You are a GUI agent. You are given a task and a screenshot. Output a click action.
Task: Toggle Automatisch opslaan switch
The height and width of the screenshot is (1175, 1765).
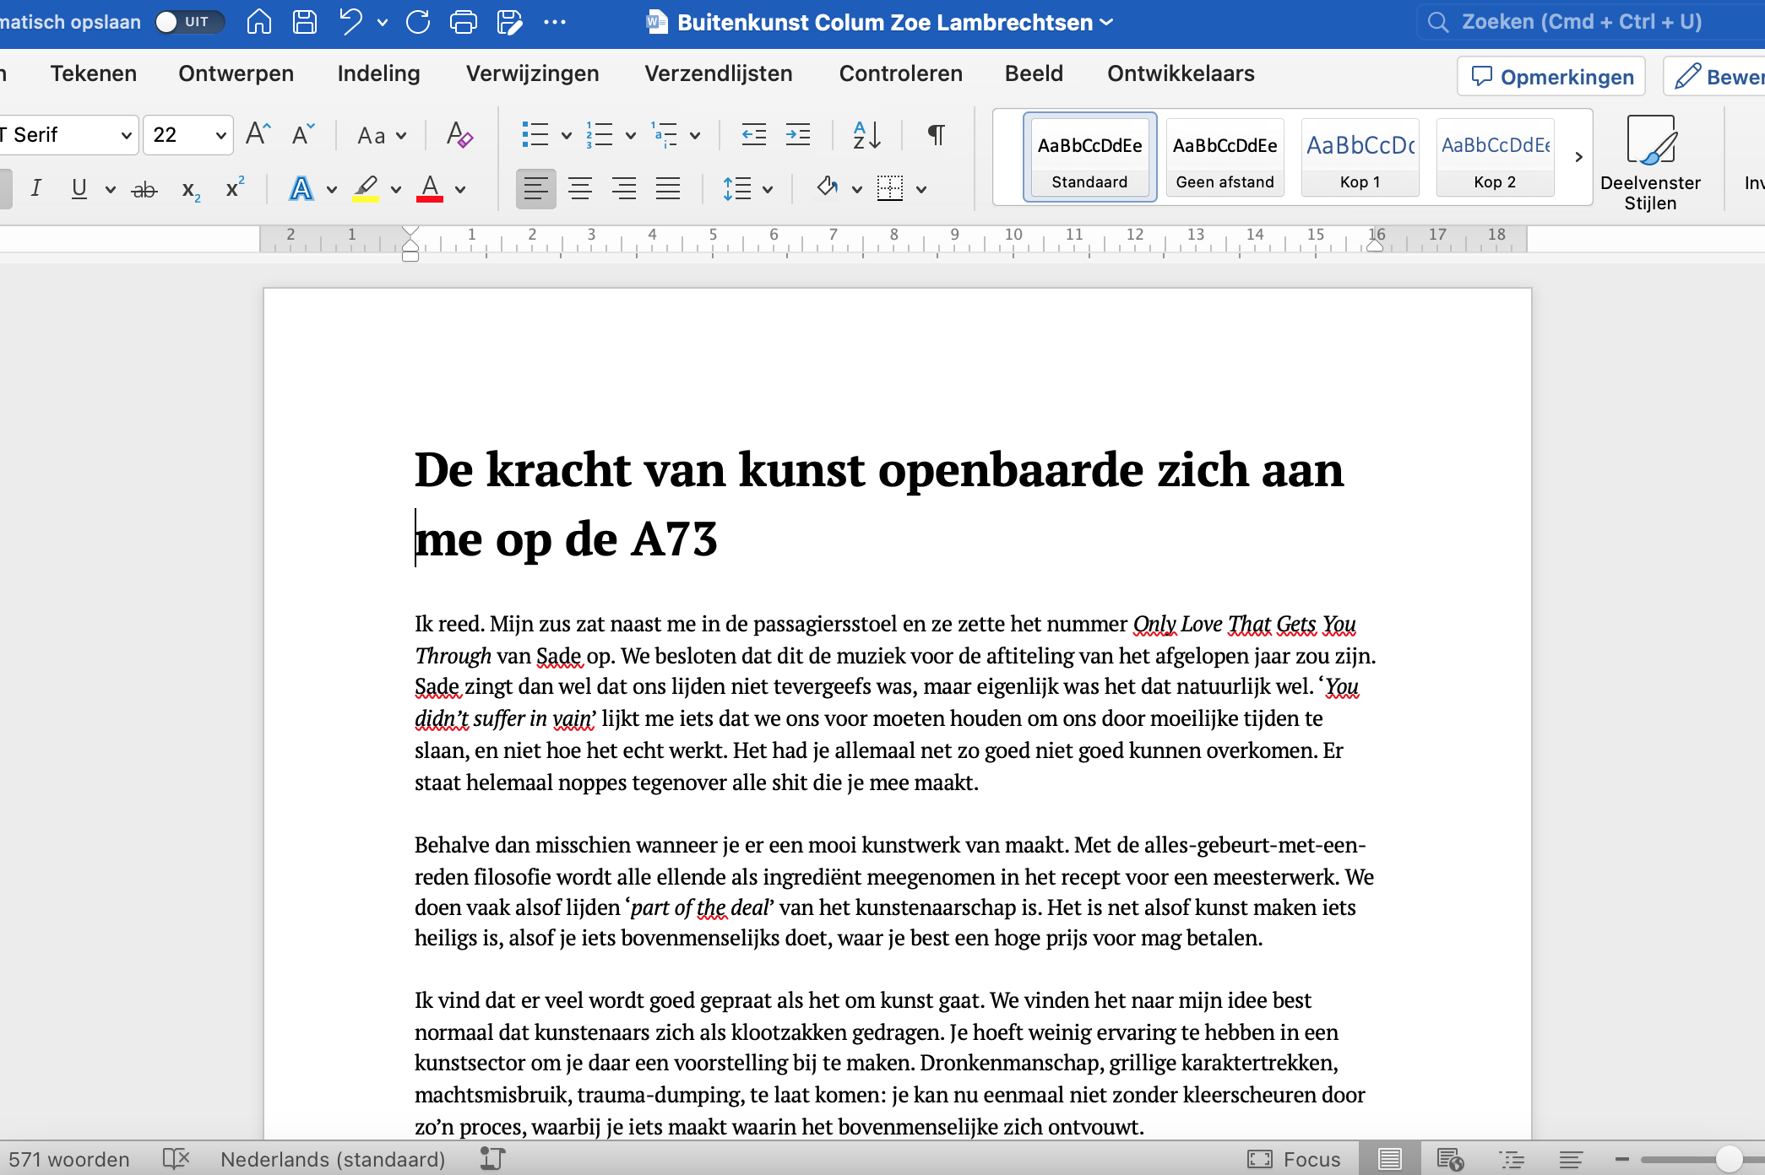tap(189, 22)
